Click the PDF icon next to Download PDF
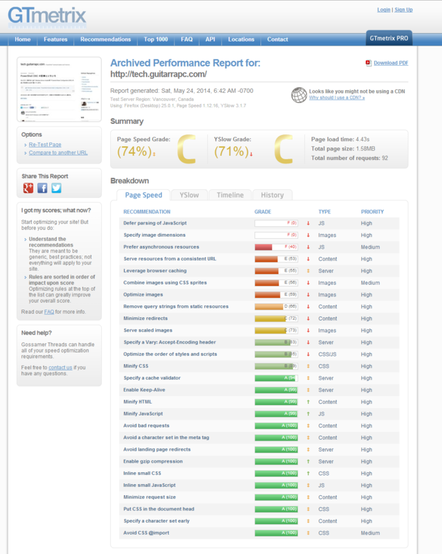 (369, 63)
